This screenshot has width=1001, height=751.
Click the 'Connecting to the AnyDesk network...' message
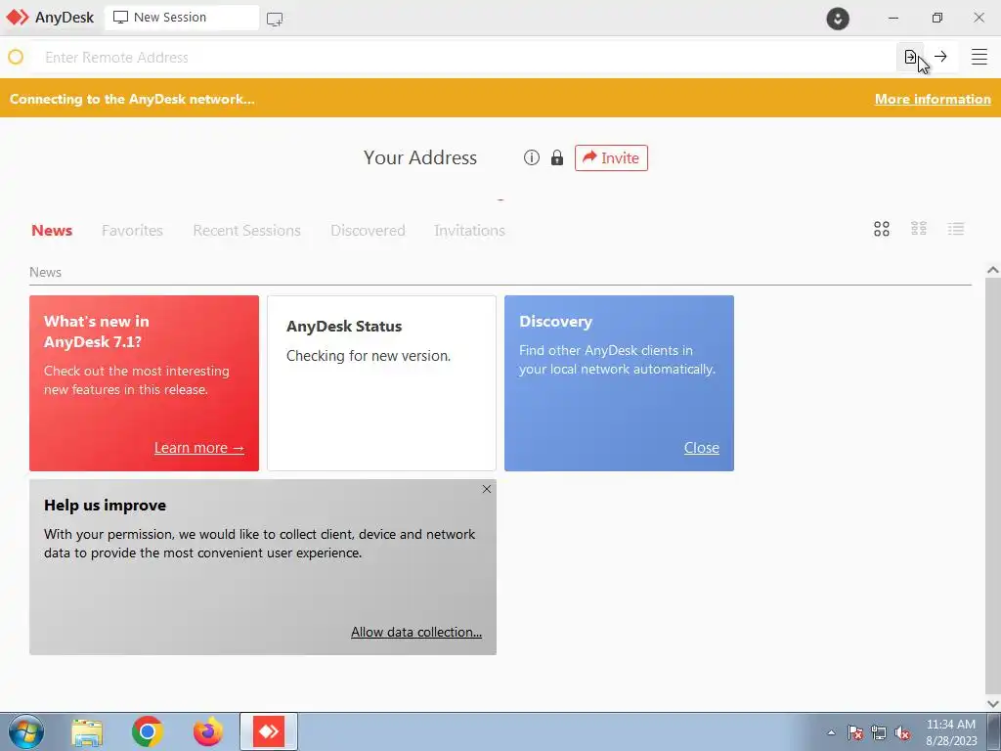click(x=132, y=99)
